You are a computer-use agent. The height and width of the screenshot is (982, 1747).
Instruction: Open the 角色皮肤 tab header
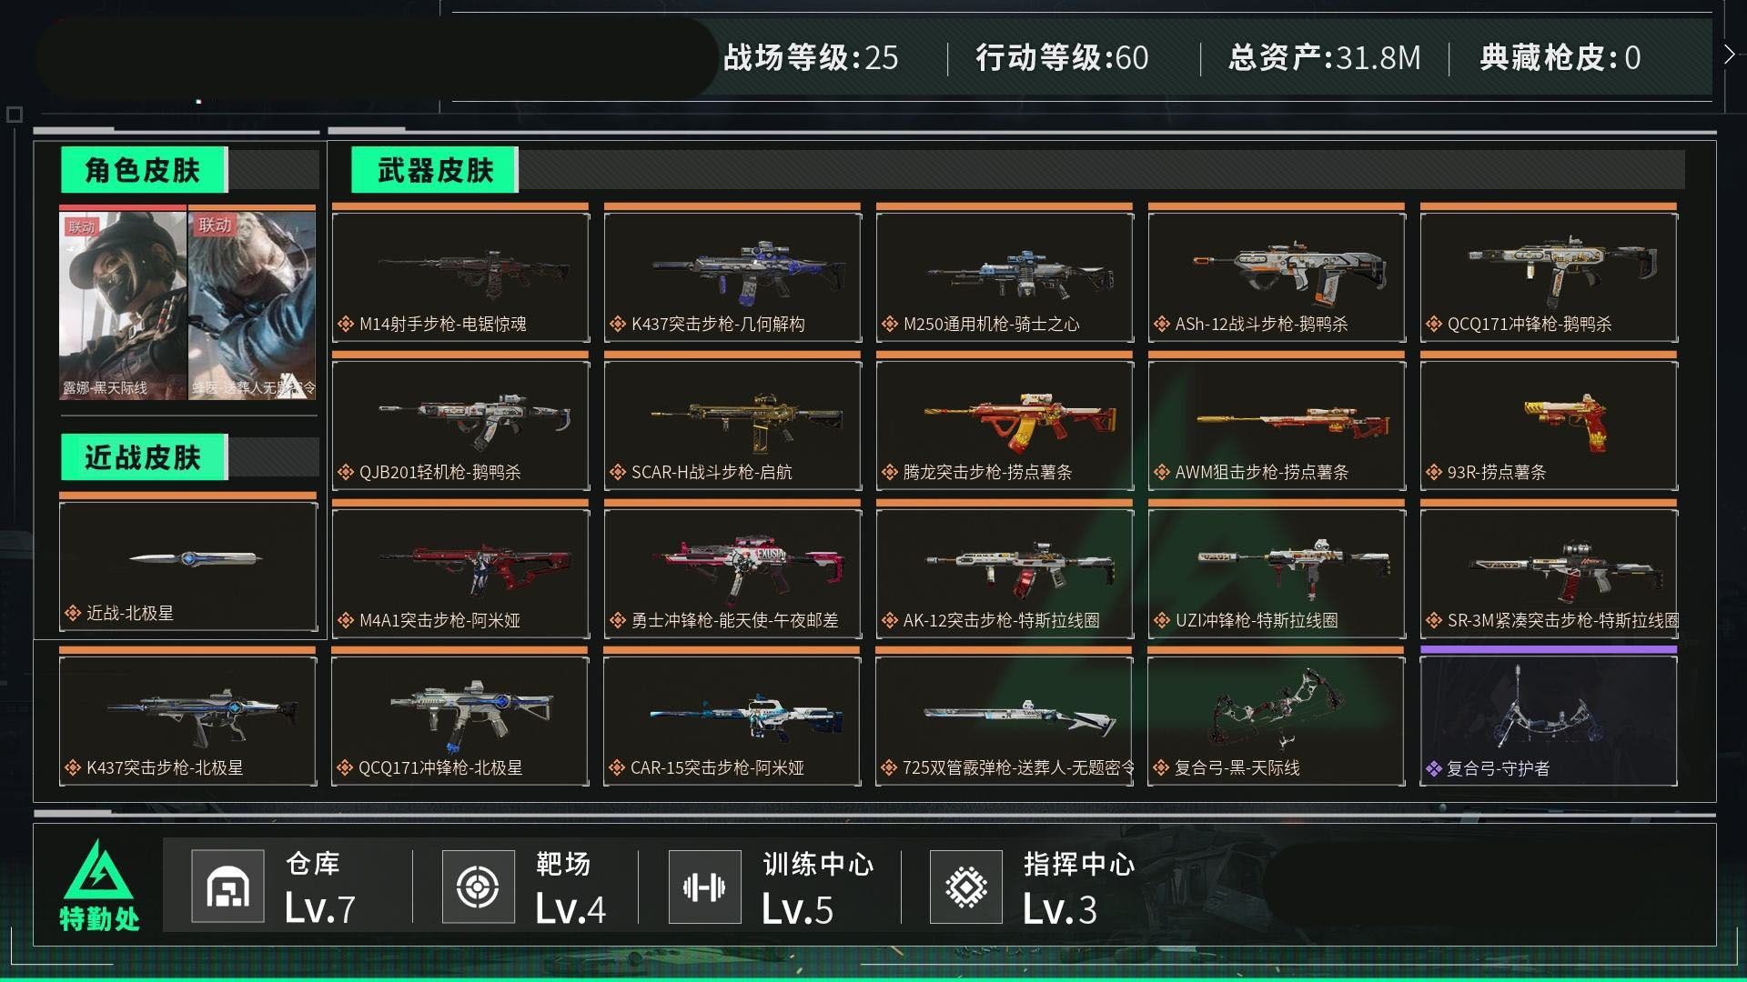(144, 170)
